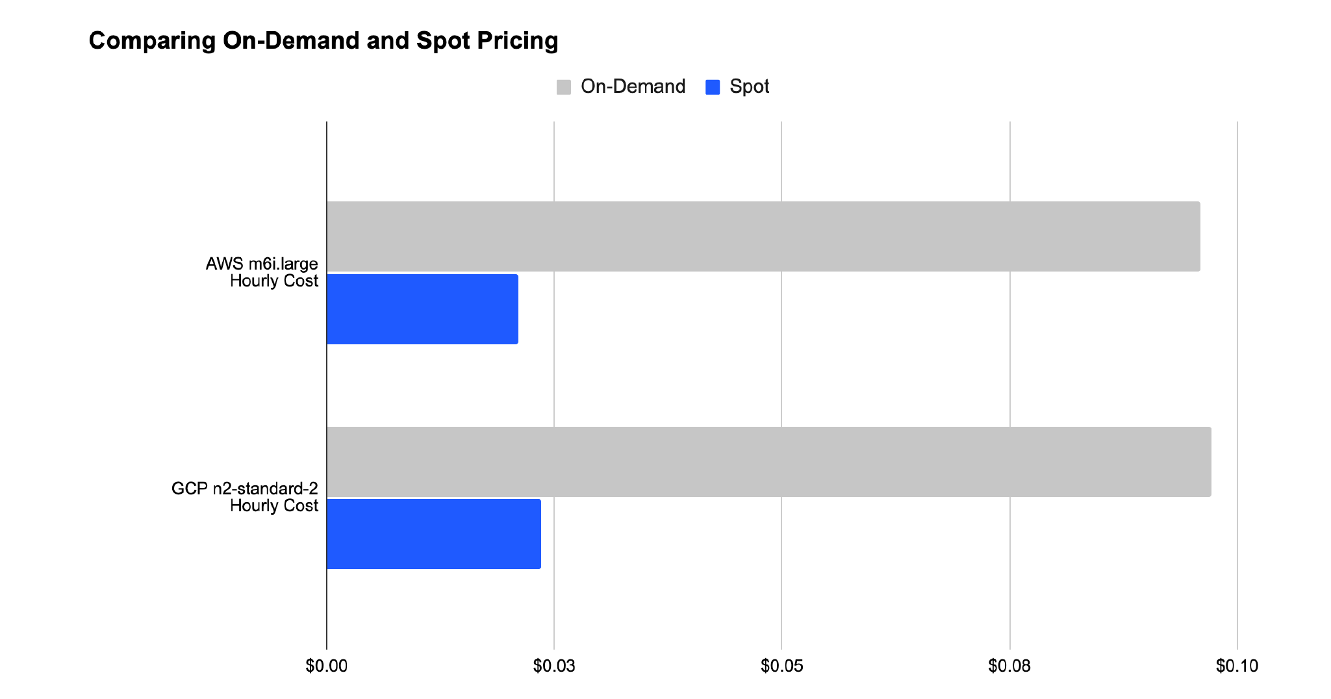Click the $0.10 axis label

click(1237, 666)
